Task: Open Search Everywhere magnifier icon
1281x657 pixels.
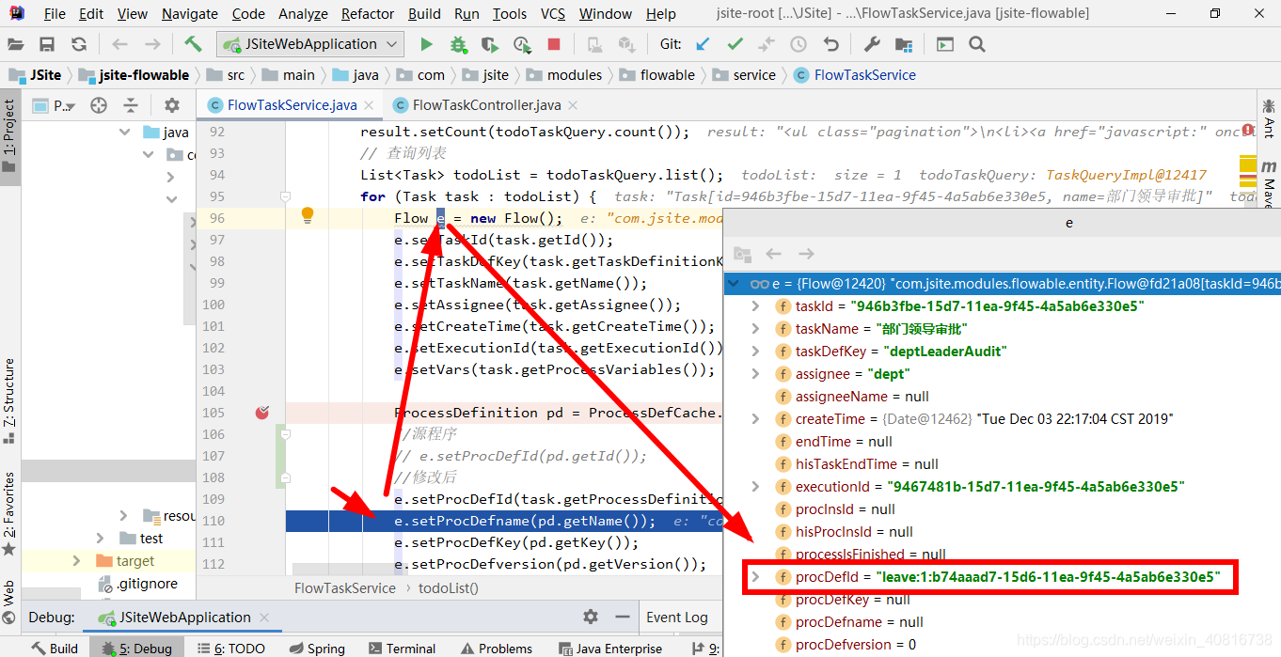Action: coord(977,44)
